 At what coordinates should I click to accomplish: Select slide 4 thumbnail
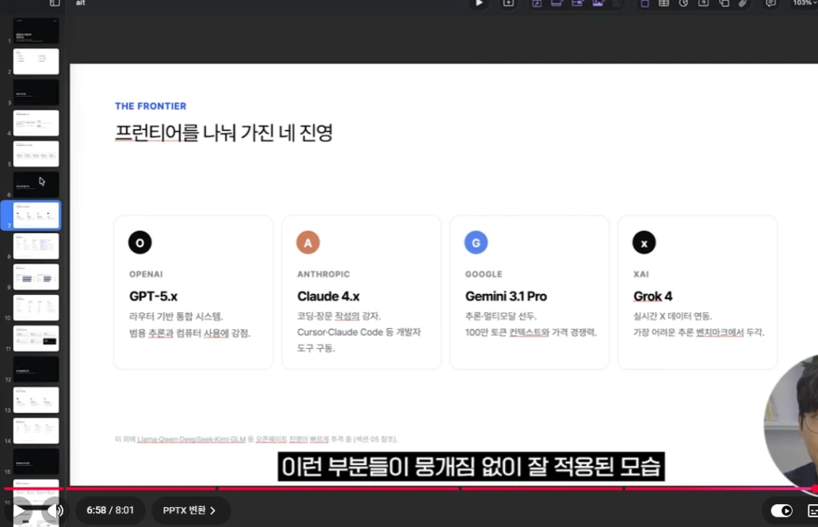point(36,123)
